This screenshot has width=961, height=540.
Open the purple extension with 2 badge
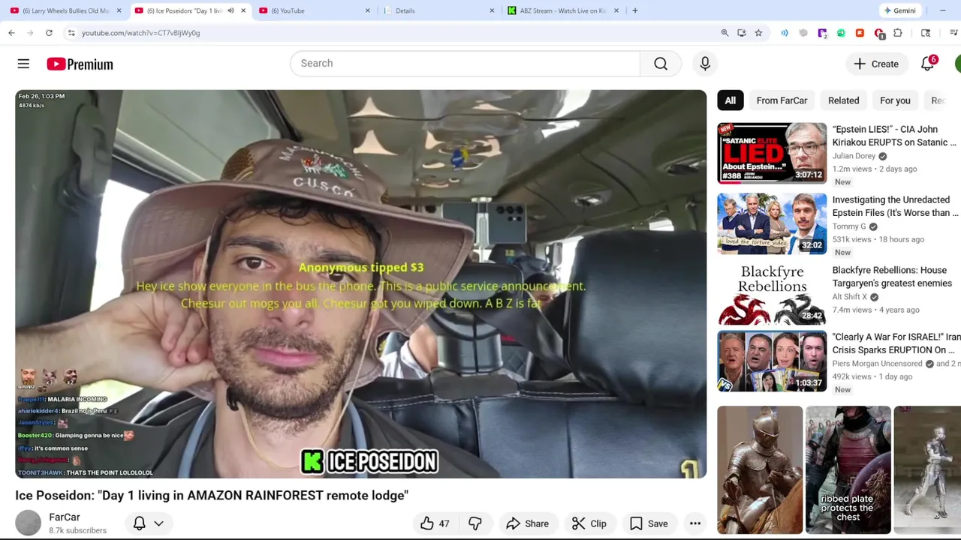(x=822, y=33)
